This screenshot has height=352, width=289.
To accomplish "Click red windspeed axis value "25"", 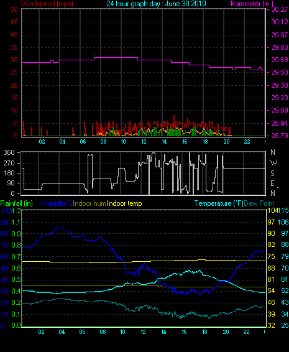I will coord(14,73).
